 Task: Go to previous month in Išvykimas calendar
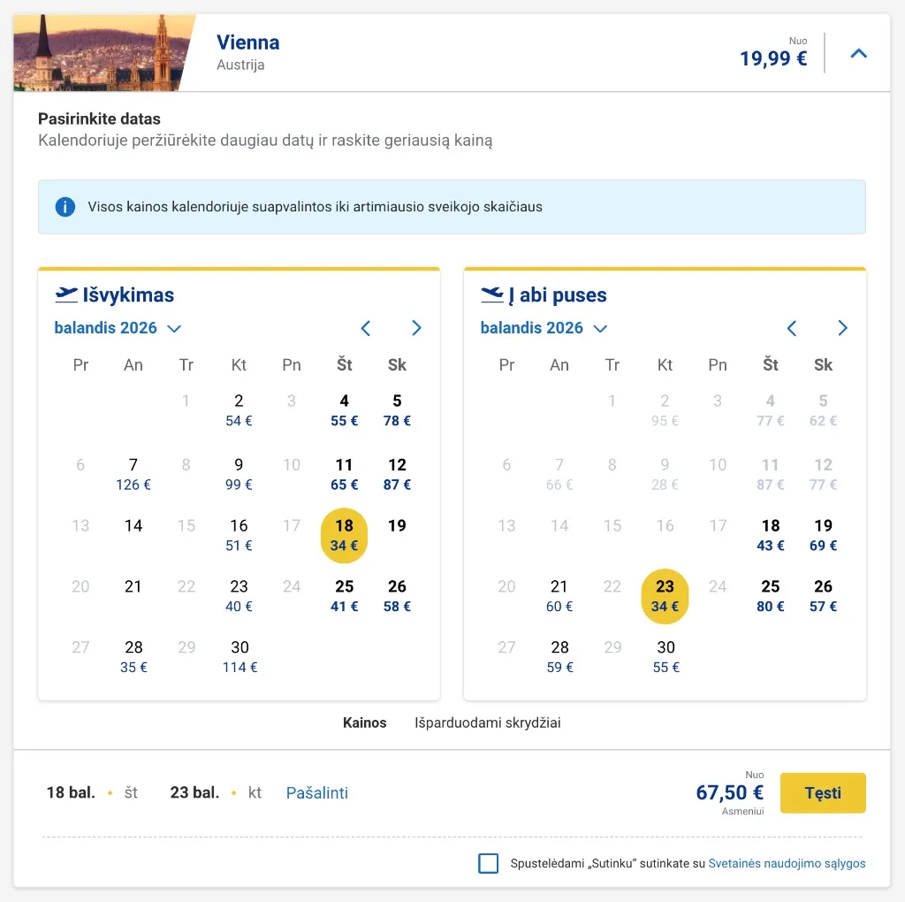366,328
